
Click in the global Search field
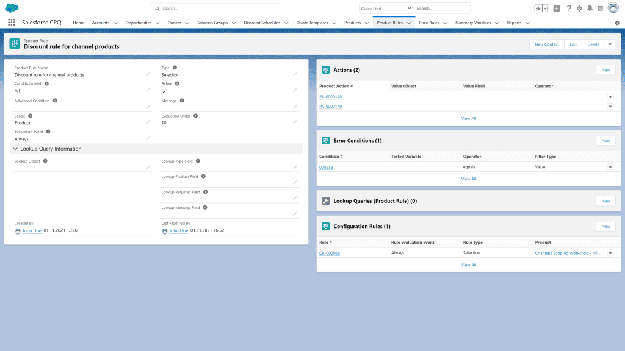click(215, 9)
